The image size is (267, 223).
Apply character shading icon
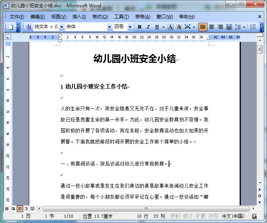[x=179, y=27]
